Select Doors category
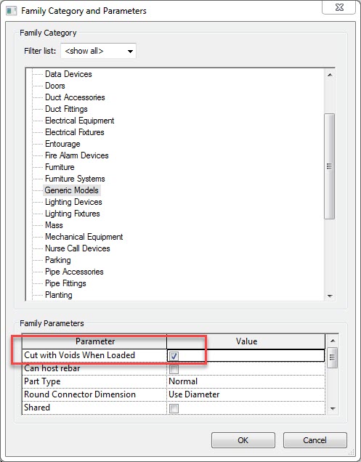Screen dimensions: 361x462 [x=54, y=86]
